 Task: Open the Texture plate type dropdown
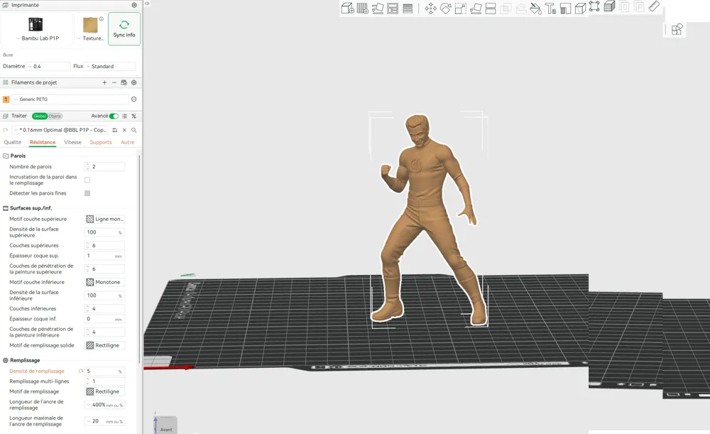pos(90,28)
